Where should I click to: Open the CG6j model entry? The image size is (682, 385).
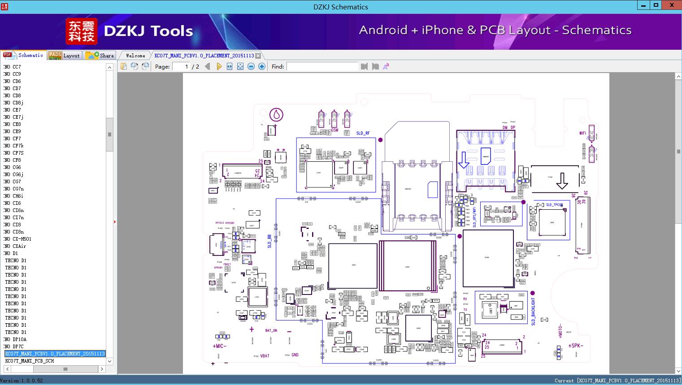pos(13,174)
